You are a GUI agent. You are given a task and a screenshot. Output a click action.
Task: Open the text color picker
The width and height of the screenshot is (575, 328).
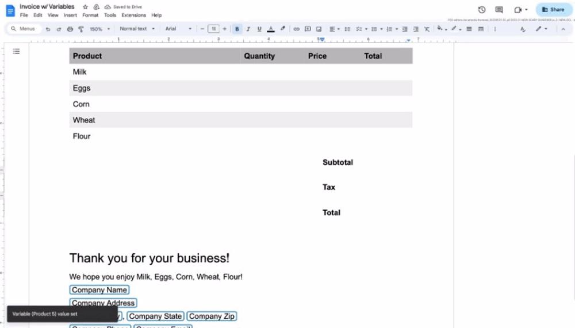[271, 29]
